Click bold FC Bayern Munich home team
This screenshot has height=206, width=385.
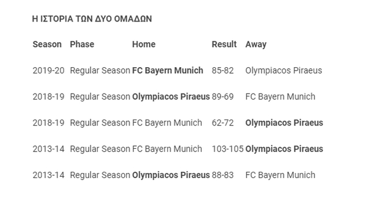pos(168,71)
